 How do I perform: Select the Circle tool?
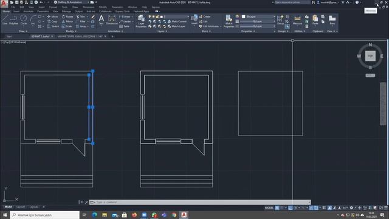24,19
